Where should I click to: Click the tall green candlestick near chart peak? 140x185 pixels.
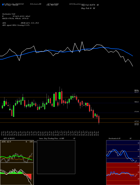[60, 96]
